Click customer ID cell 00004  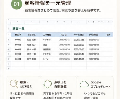coord(18,59)
